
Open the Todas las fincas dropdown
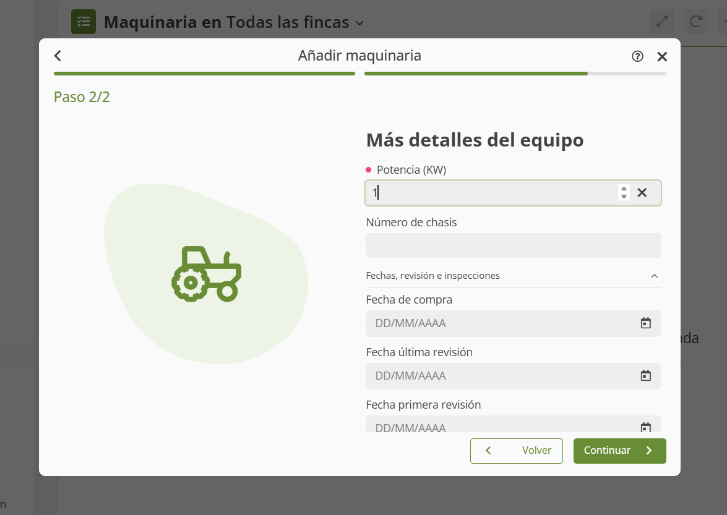click(359, 23)
